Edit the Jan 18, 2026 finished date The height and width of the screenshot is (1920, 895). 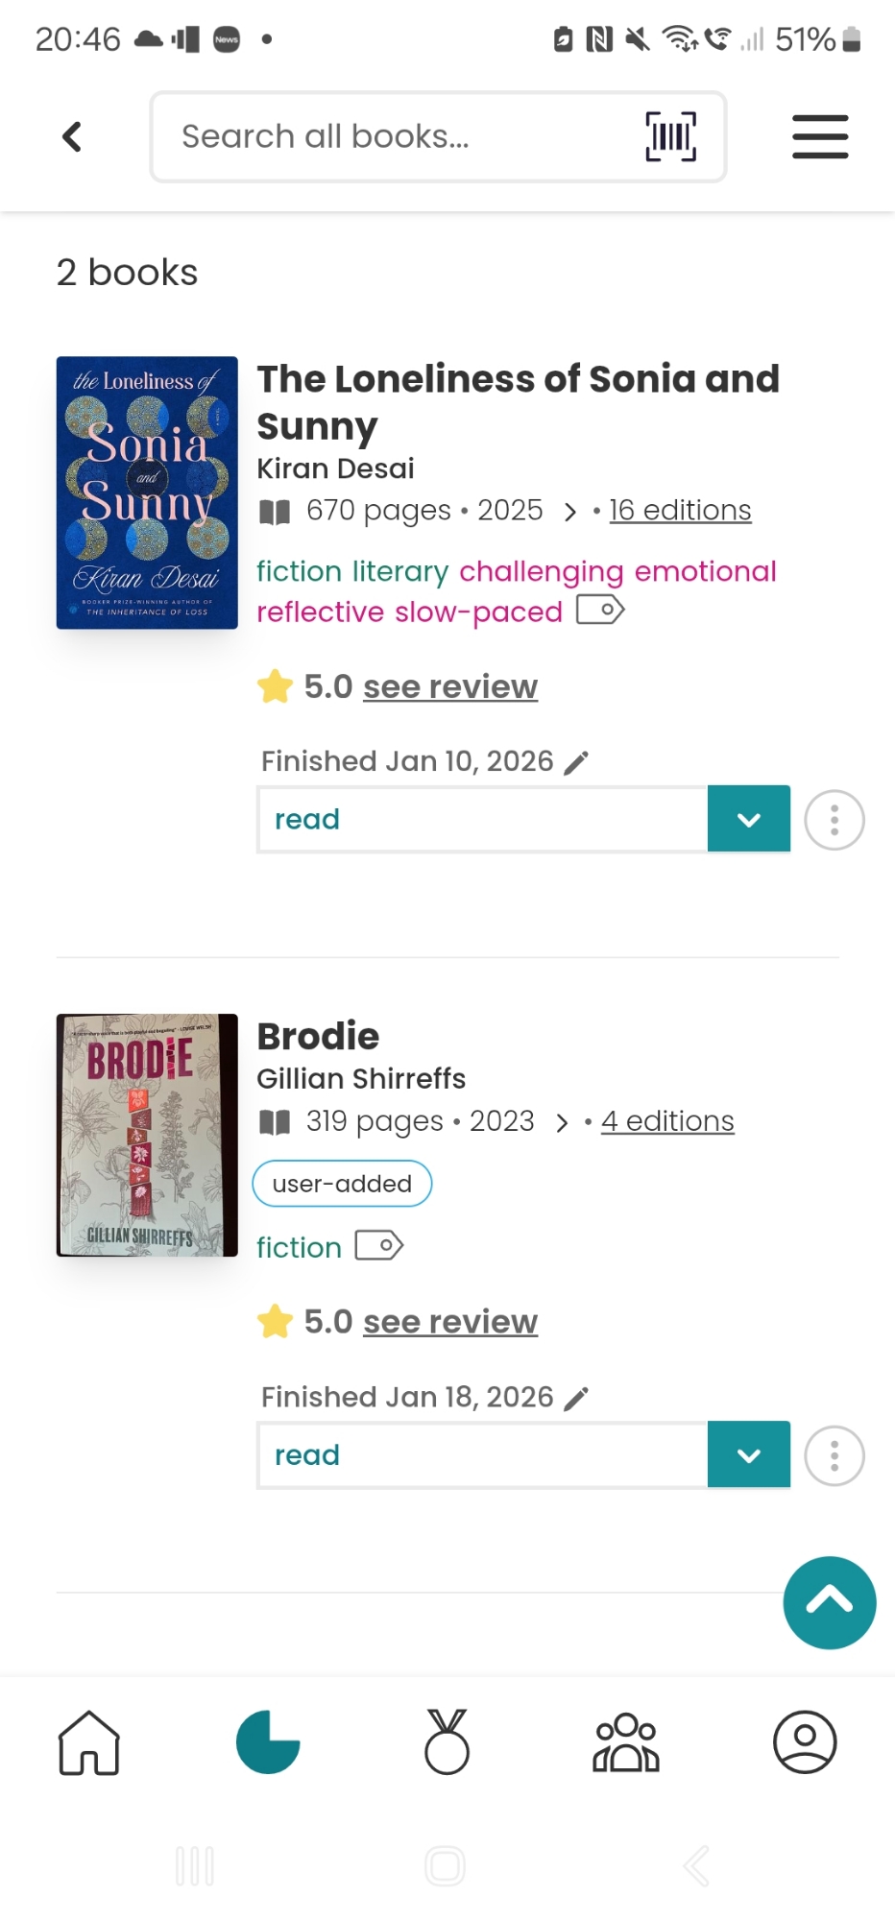click(x=576, y=1398)
